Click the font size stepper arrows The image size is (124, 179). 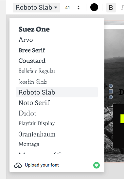pyautogui.click(x=79, y=8)
